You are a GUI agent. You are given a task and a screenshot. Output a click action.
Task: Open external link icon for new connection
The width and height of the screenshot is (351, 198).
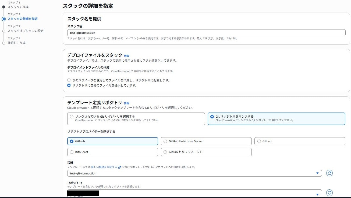click(119, 167)
